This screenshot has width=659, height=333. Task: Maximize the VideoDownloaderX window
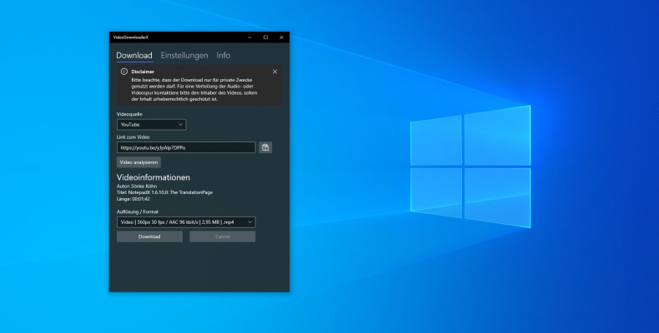(265, 37)
